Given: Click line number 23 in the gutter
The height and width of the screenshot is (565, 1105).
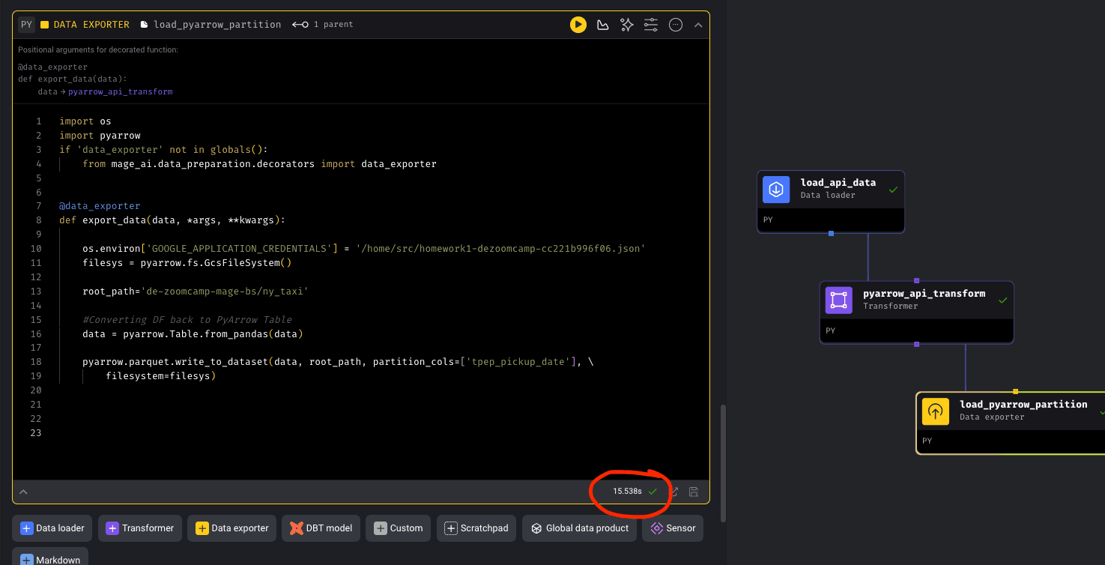Looking at the screenshot, I should coord(37,434).
